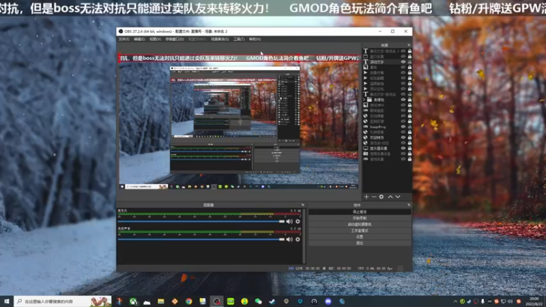
Task: Toggle the lock on the 表情包 group
Action: coord(409,100)
